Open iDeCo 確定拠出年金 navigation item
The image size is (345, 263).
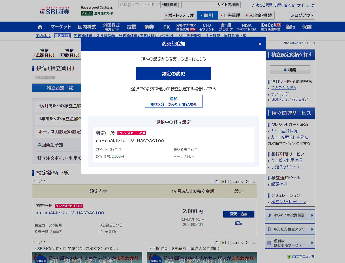pyautogui.click(x=271, y=27)
